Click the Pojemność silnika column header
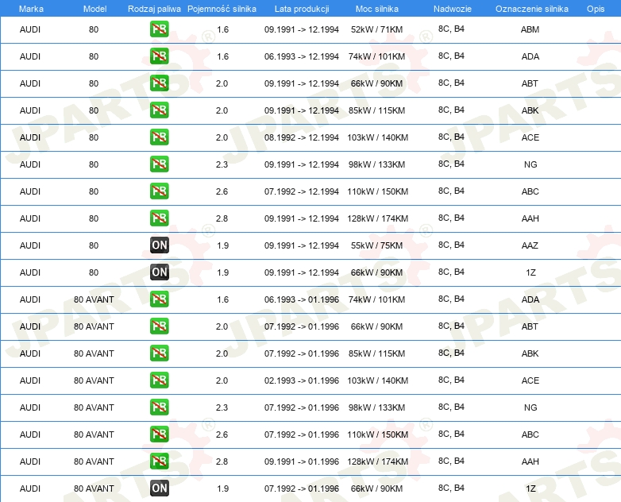Viewport: 621px width, 502px height. (222, 9)
